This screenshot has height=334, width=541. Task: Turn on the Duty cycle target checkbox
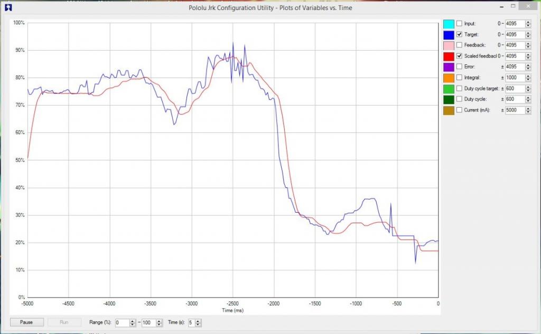point(459,89)
